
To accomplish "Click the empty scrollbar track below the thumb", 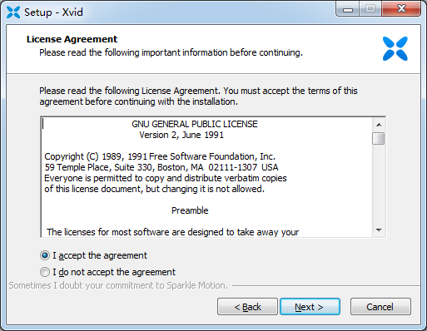I will 379,185.
